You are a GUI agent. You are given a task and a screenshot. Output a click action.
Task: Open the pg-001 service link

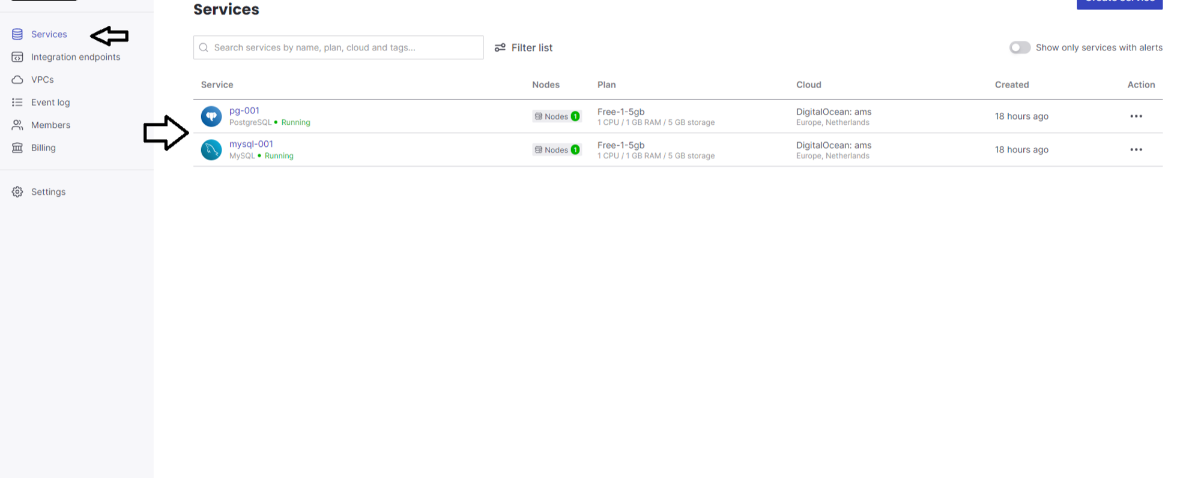pyautogui.click(x=244, y=110)
